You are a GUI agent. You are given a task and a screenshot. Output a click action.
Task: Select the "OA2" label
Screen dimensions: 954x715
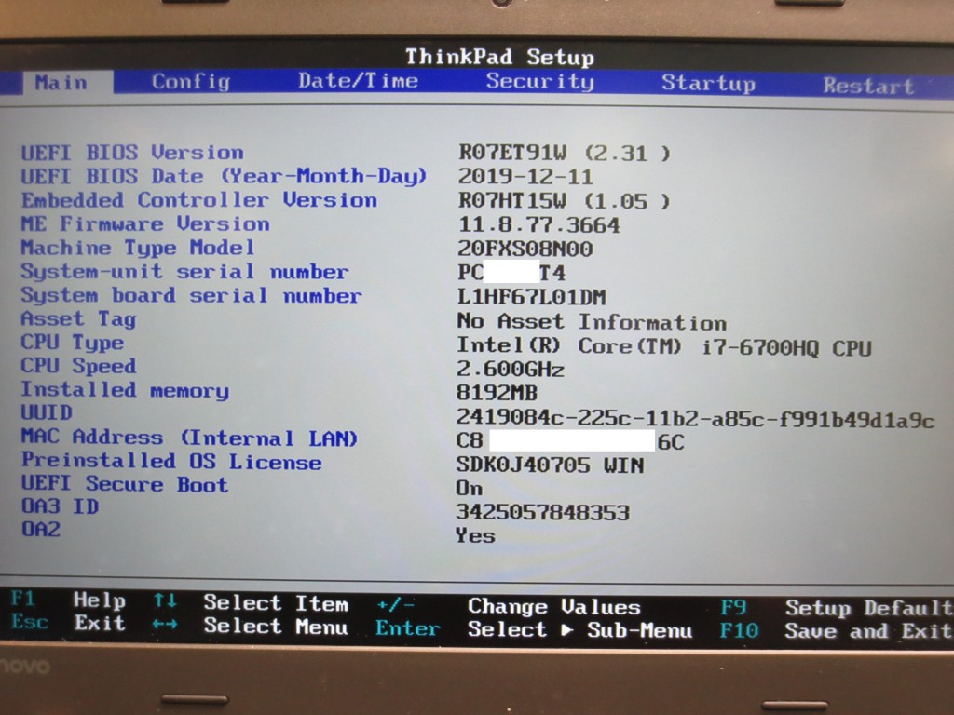(41, 530)
